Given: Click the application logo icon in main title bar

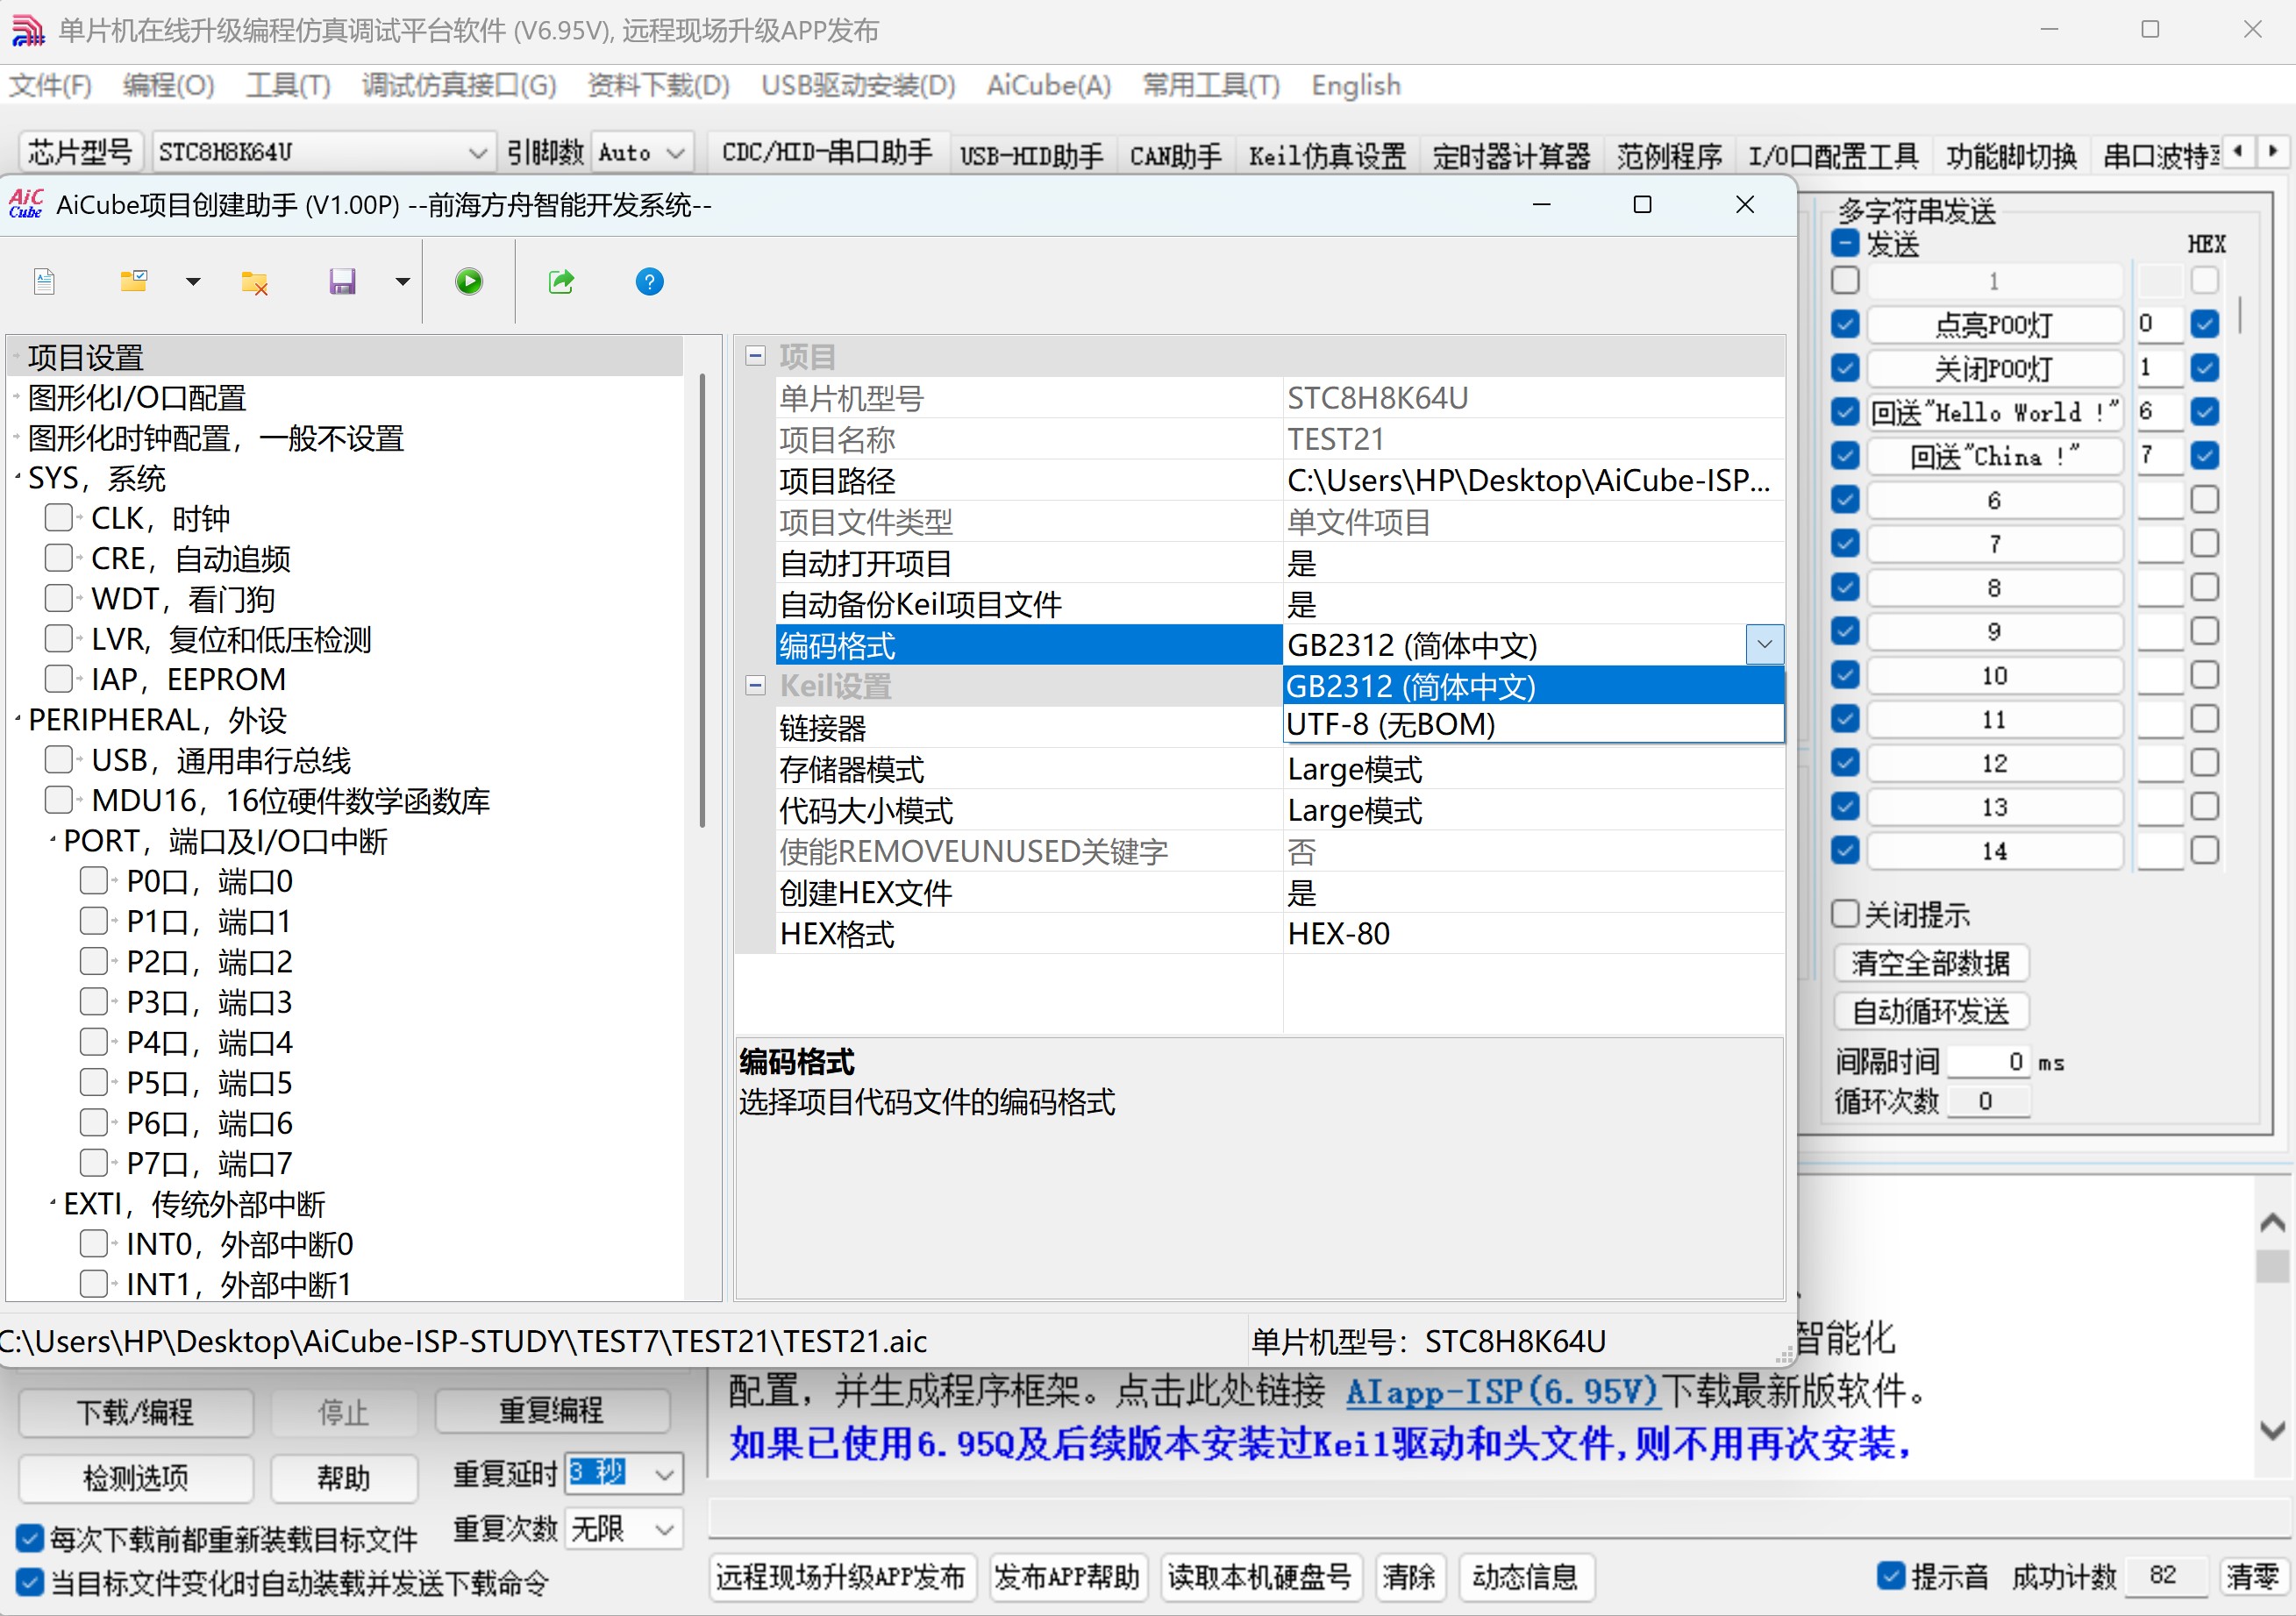Looking at the screenshot, I should [x=28, y=31].
